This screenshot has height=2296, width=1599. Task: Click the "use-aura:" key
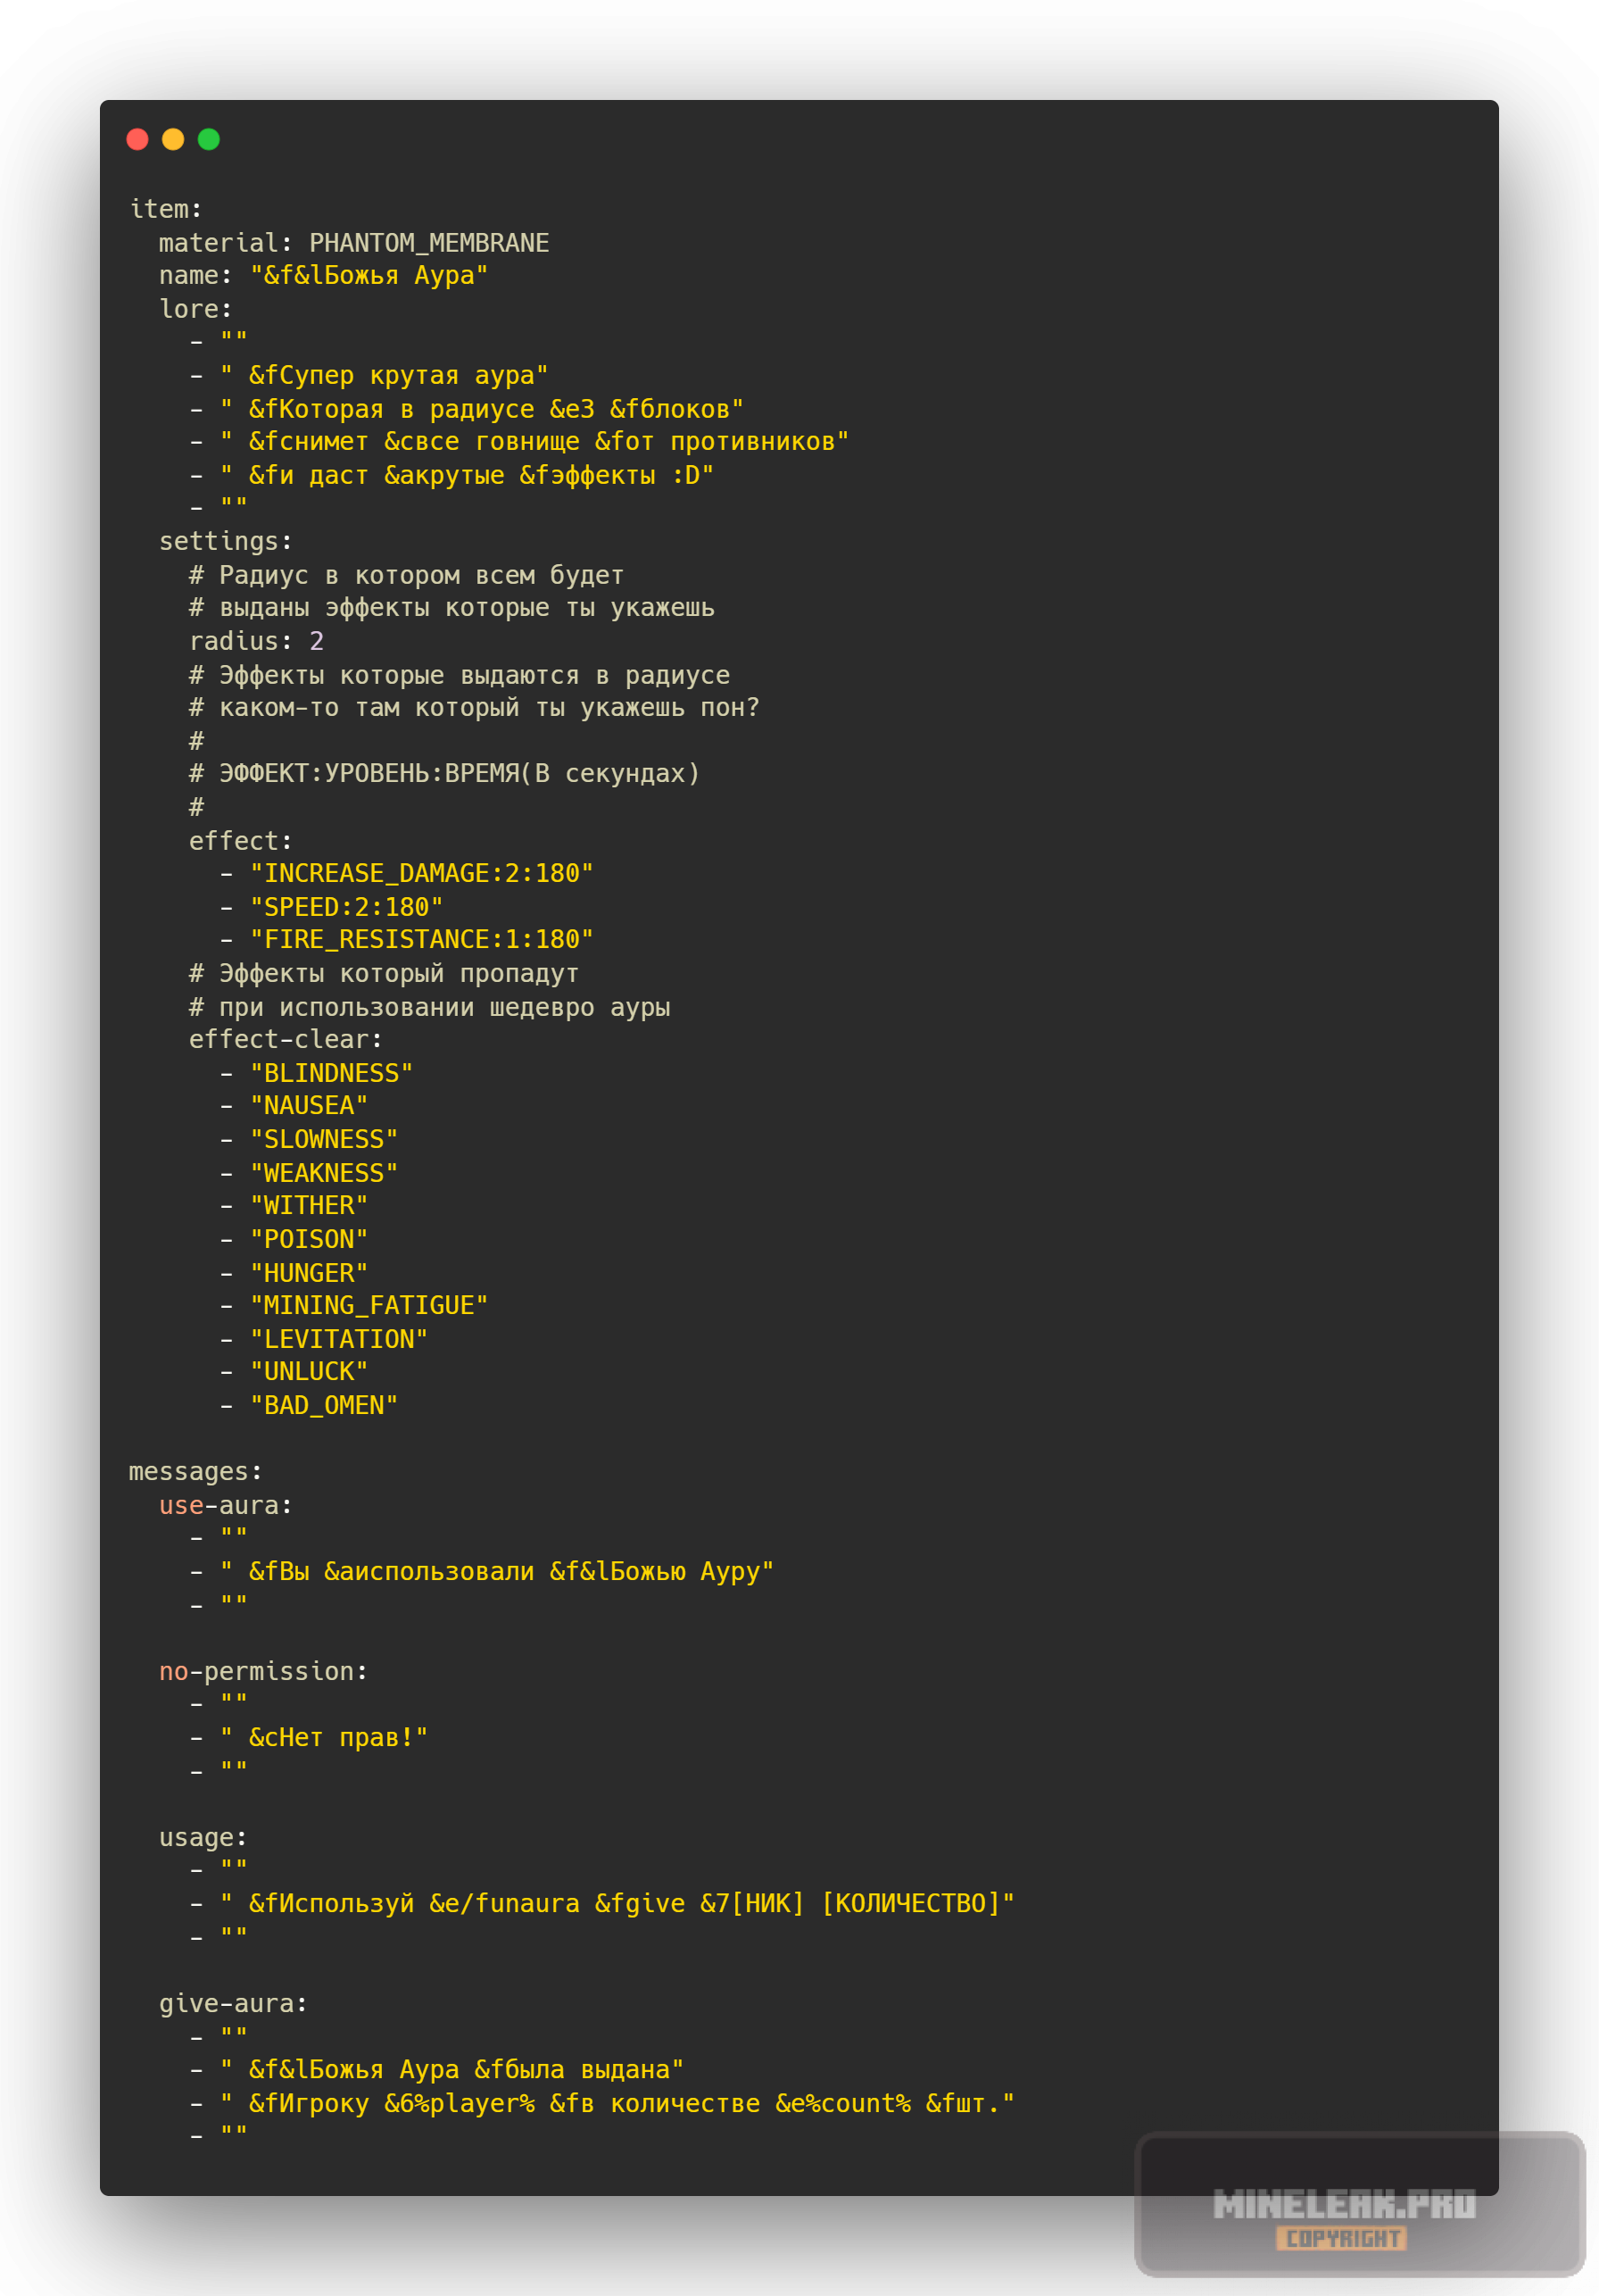(225, 1505)
